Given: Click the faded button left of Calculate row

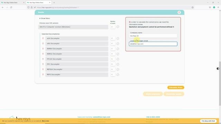Looking at the screenshot, I should (153, 94).
